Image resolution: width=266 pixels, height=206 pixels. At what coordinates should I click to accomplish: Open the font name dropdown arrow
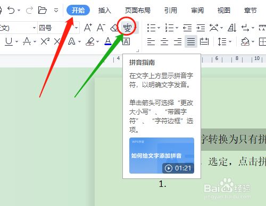coord(34,28)
